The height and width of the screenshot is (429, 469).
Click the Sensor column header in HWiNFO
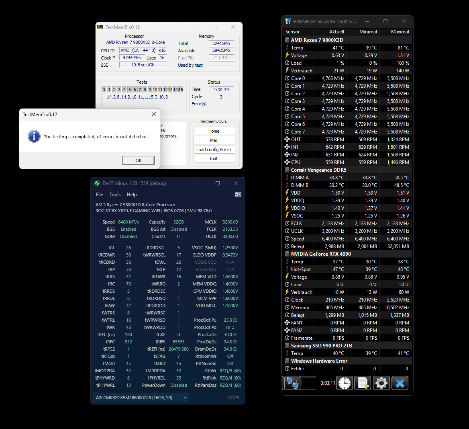click(x=298, y=32)
